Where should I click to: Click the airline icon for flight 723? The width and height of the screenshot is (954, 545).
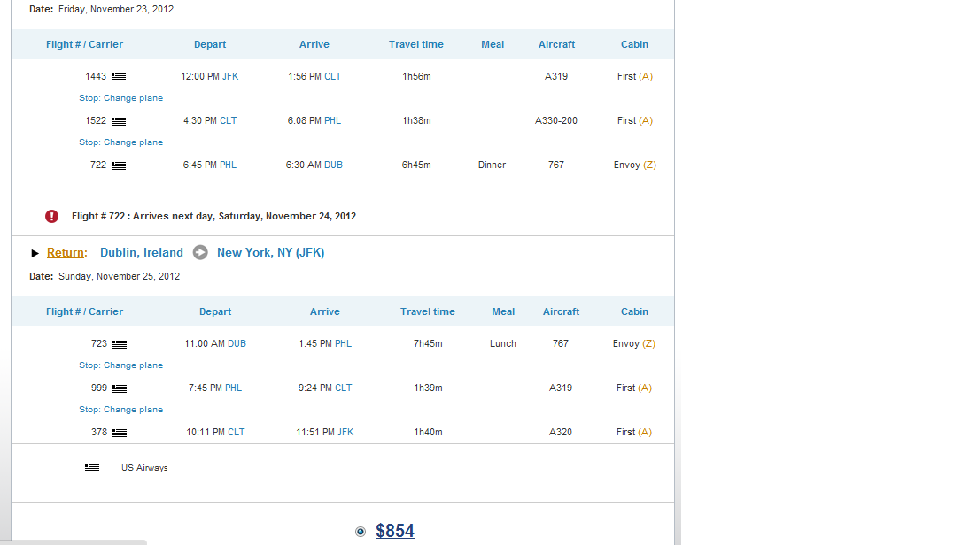120,344
